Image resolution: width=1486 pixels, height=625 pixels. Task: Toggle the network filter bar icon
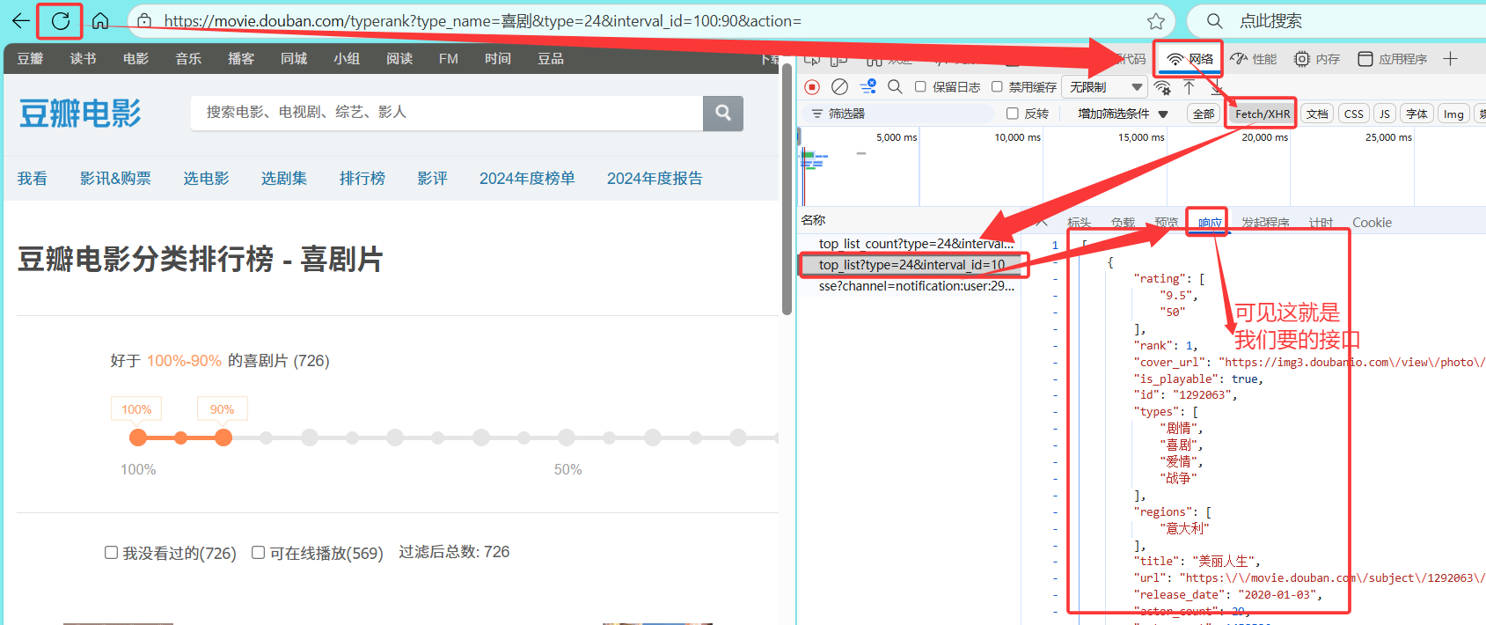click(x=868, y=86)
